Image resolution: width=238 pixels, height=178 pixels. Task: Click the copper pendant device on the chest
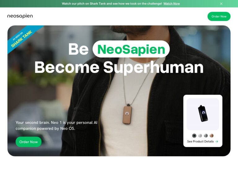127,114
